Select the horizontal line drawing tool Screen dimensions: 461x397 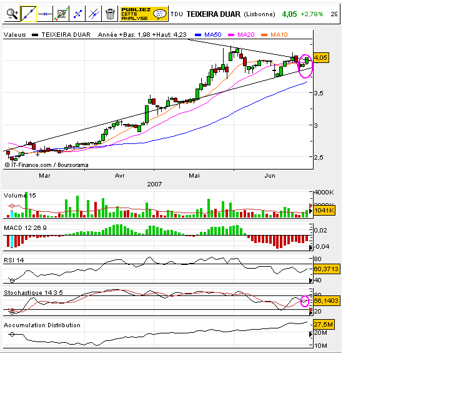(45, 14)
